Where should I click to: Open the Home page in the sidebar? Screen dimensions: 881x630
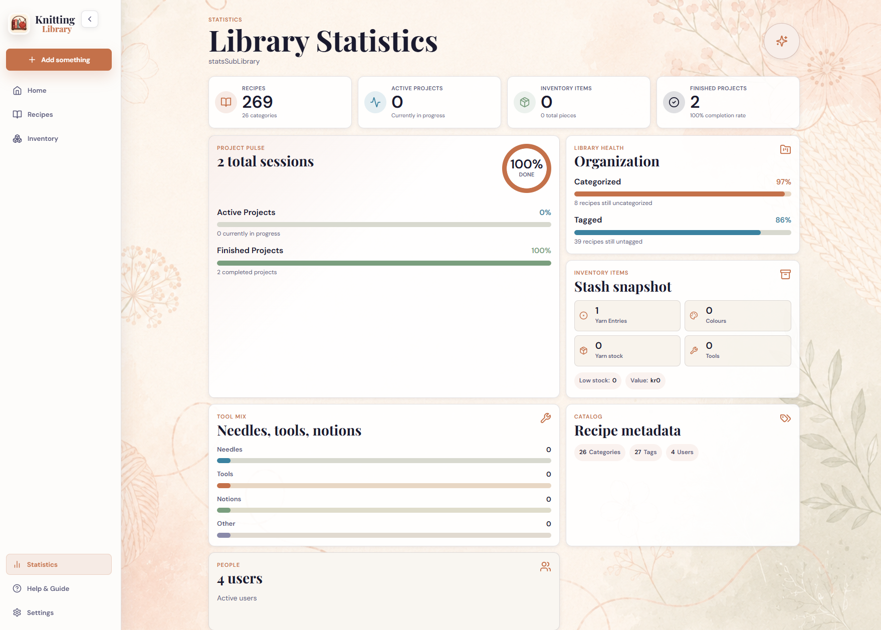[x=59, y=90]
